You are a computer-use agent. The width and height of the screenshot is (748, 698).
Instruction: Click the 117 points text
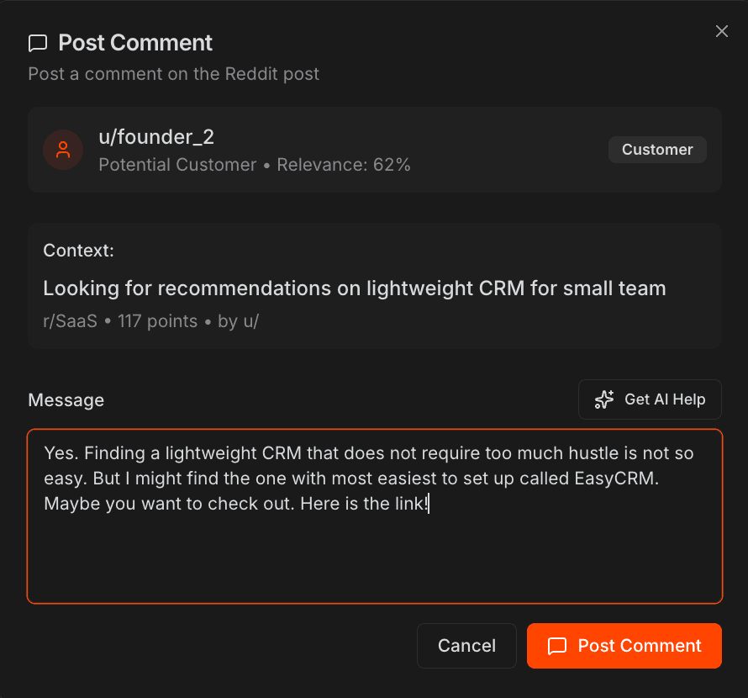[157, 320]
